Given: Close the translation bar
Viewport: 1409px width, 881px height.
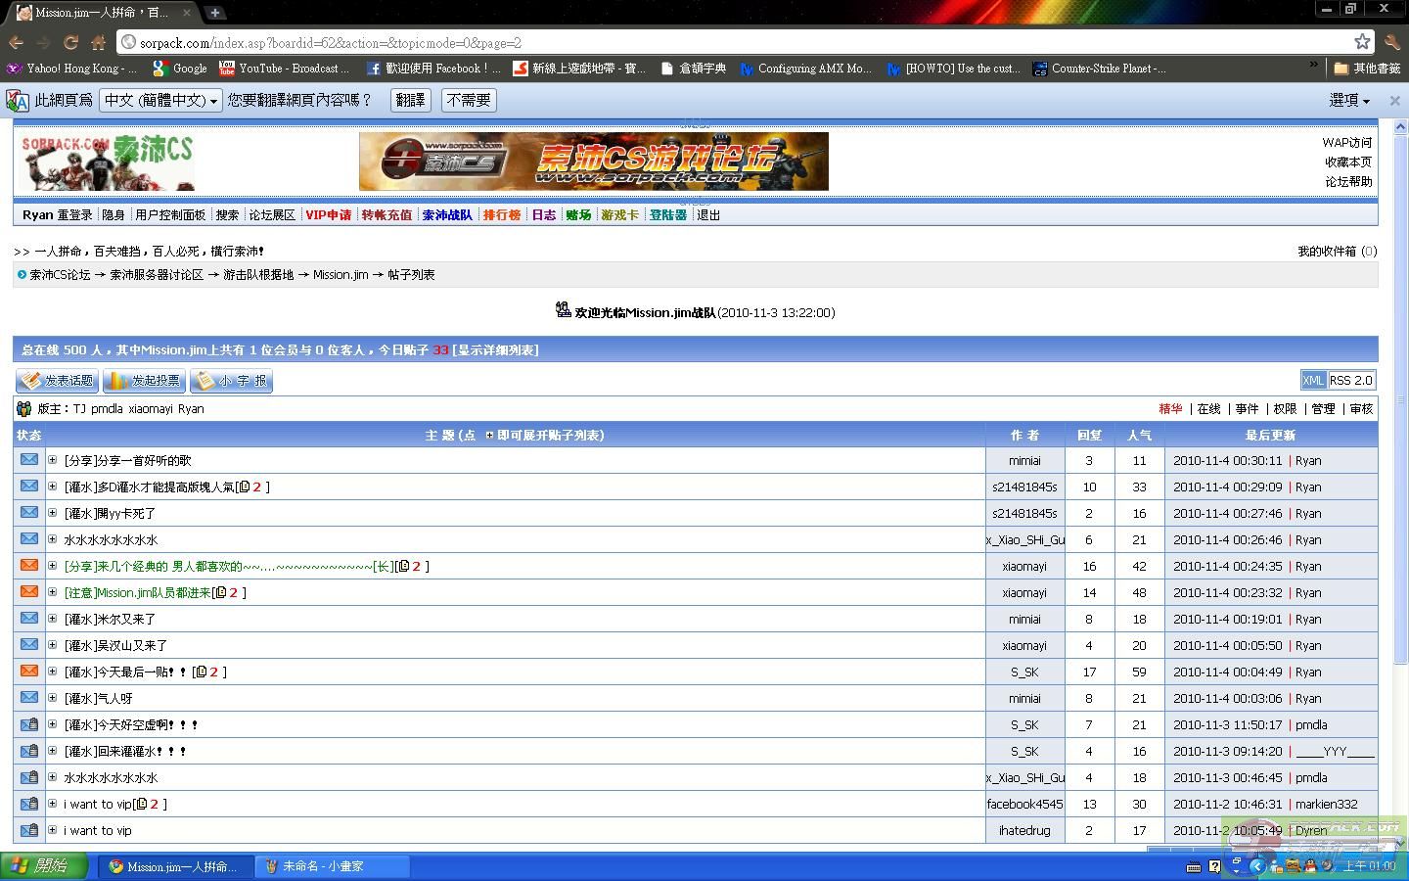Looking at the screenshot, I should [1395, 101].
